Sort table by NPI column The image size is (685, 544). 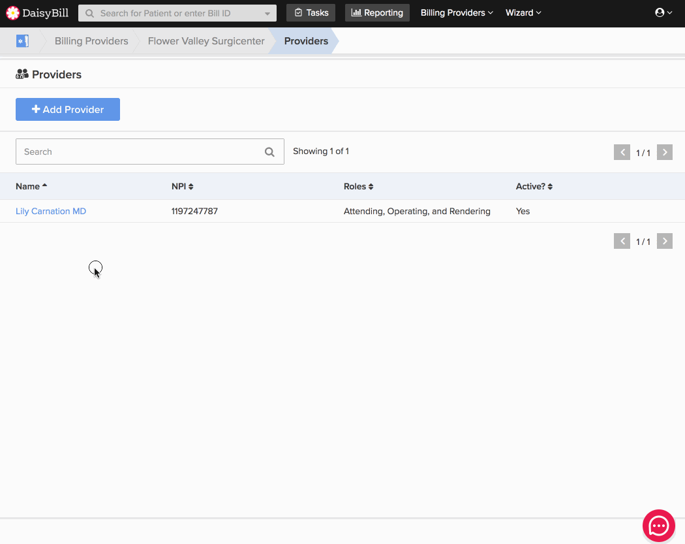click(182, 186)
